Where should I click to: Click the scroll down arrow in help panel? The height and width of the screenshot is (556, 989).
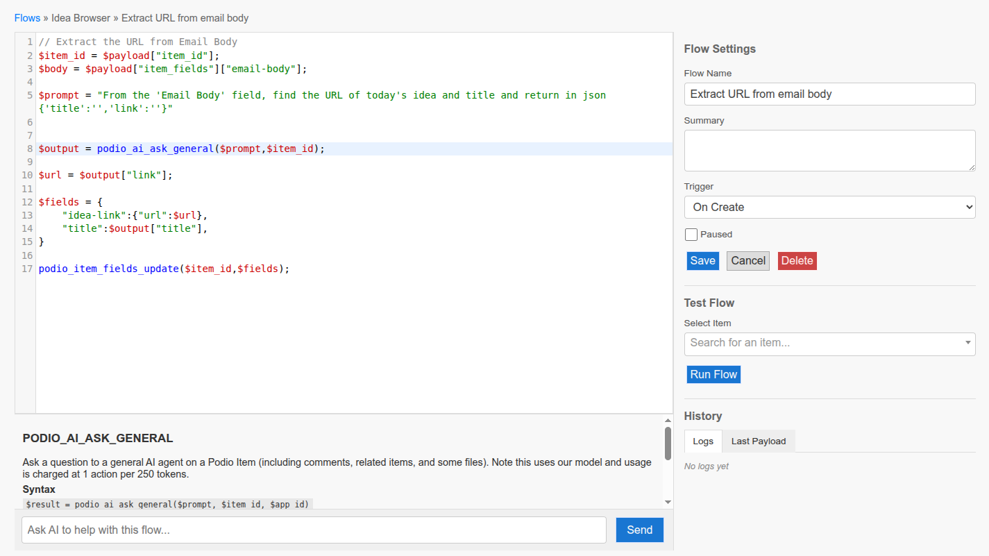pos(668,502)
